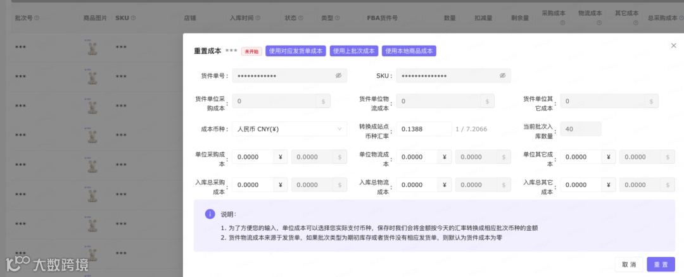Click first product image thumbnail
This screenshot has width=684, height=277.
click(92, 47)
